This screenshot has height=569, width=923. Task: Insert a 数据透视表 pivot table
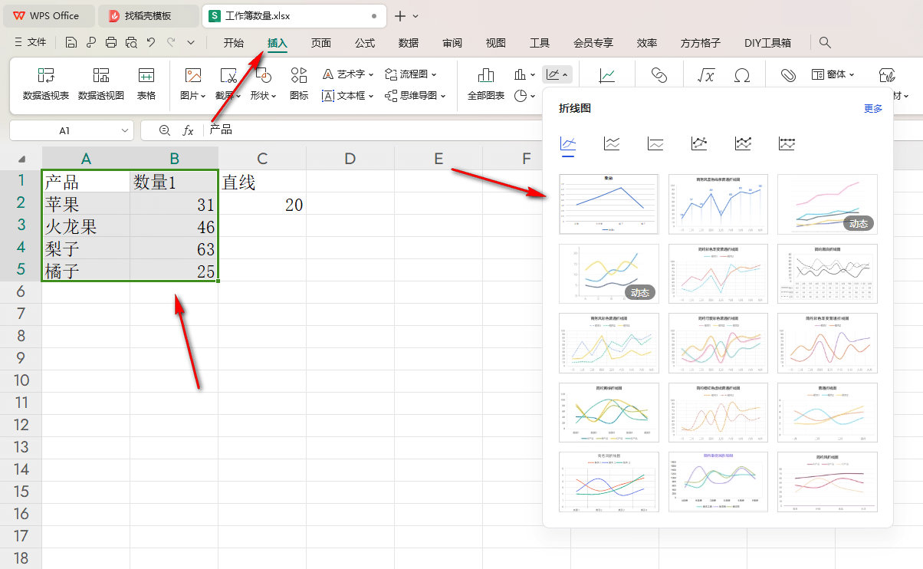tap(46, 84)
